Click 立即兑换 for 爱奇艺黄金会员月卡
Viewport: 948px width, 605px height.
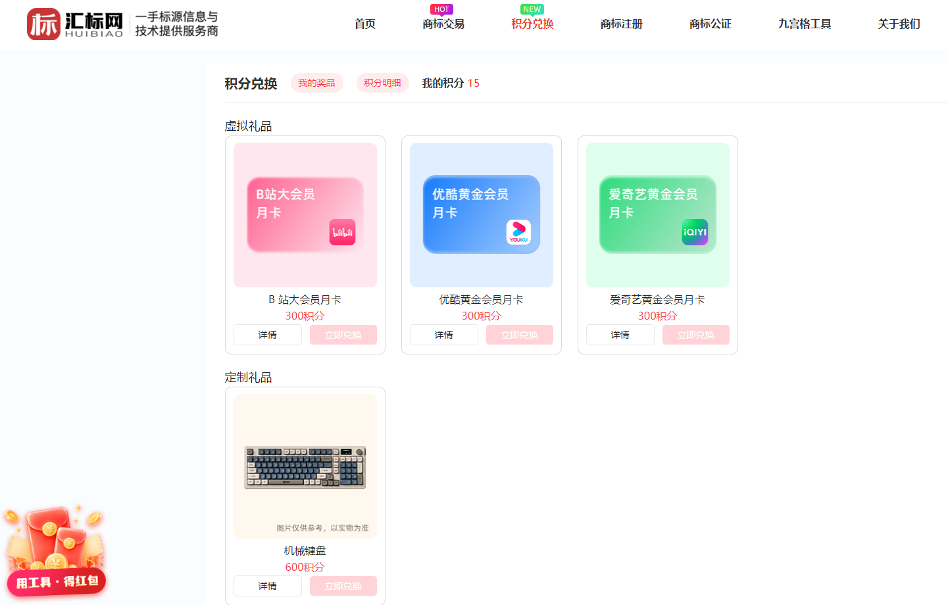[x=696, y=335]
